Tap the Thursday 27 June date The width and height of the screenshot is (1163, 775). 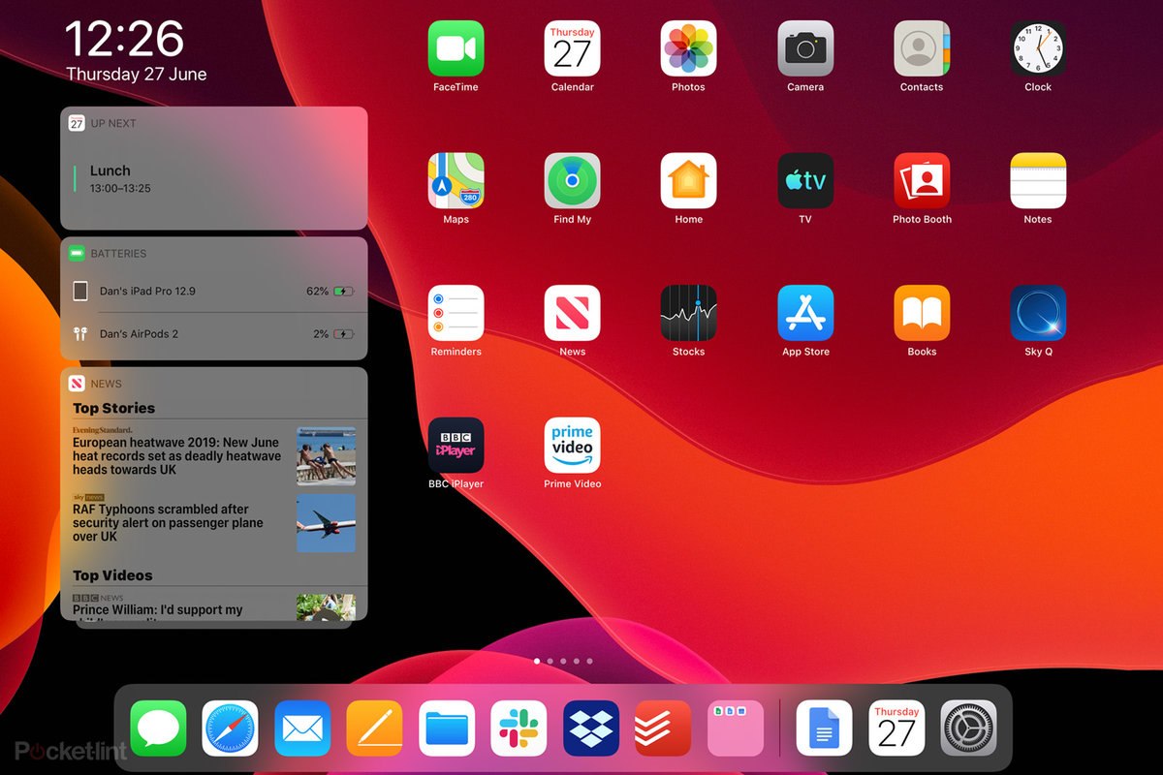coord(137,74)
